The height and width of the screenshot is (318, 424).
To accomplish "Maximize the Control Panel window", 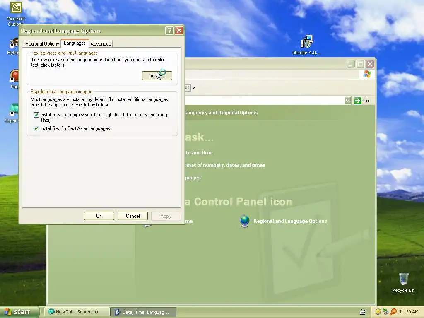I will (x=360, y=64).
